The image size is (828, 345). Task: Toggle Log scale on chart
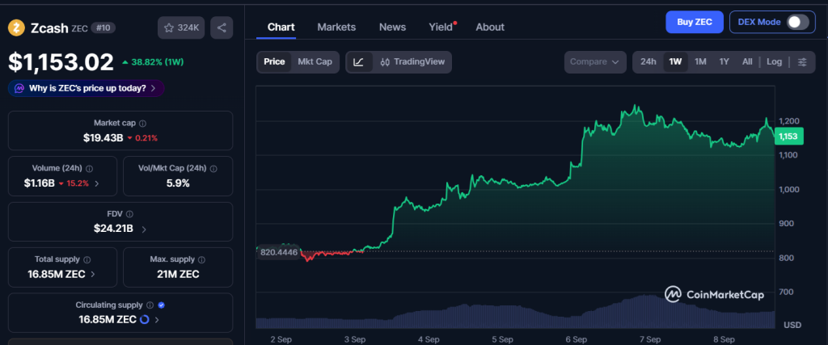[x=774, y=62]
